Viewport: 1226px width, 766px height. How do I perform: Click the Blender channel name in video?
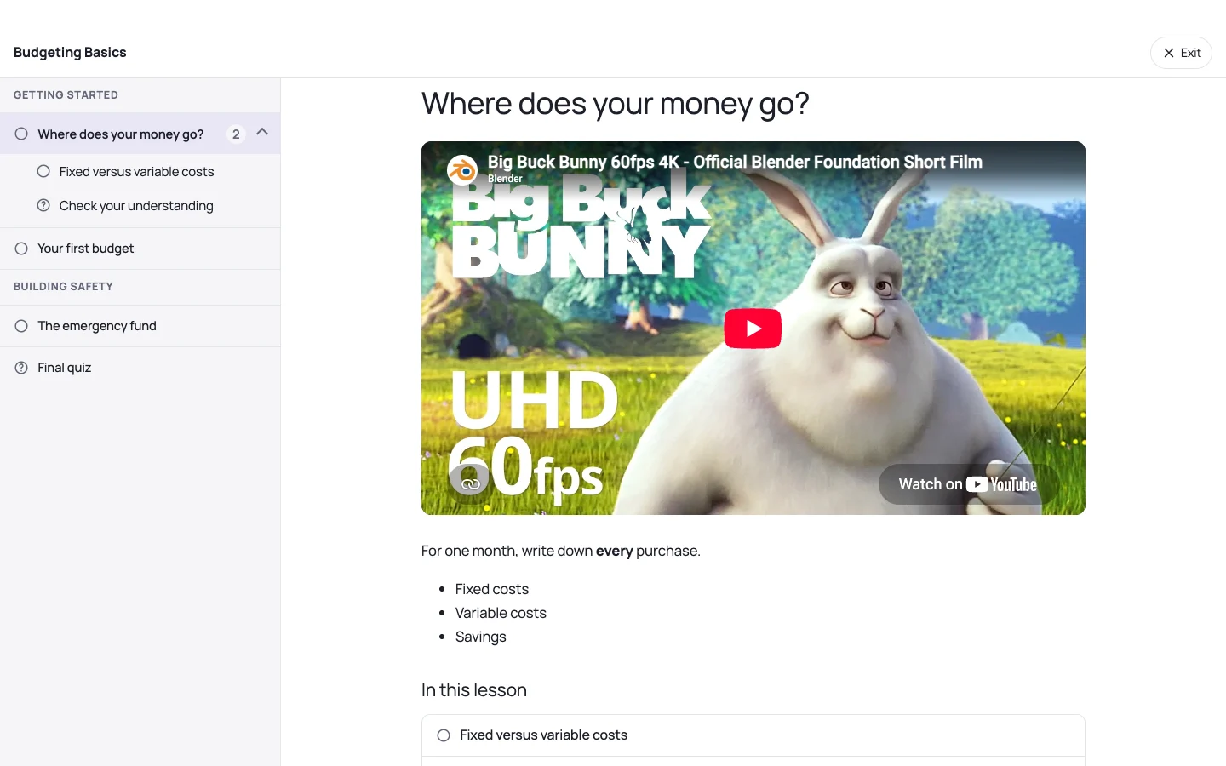(x=505, y=179)
